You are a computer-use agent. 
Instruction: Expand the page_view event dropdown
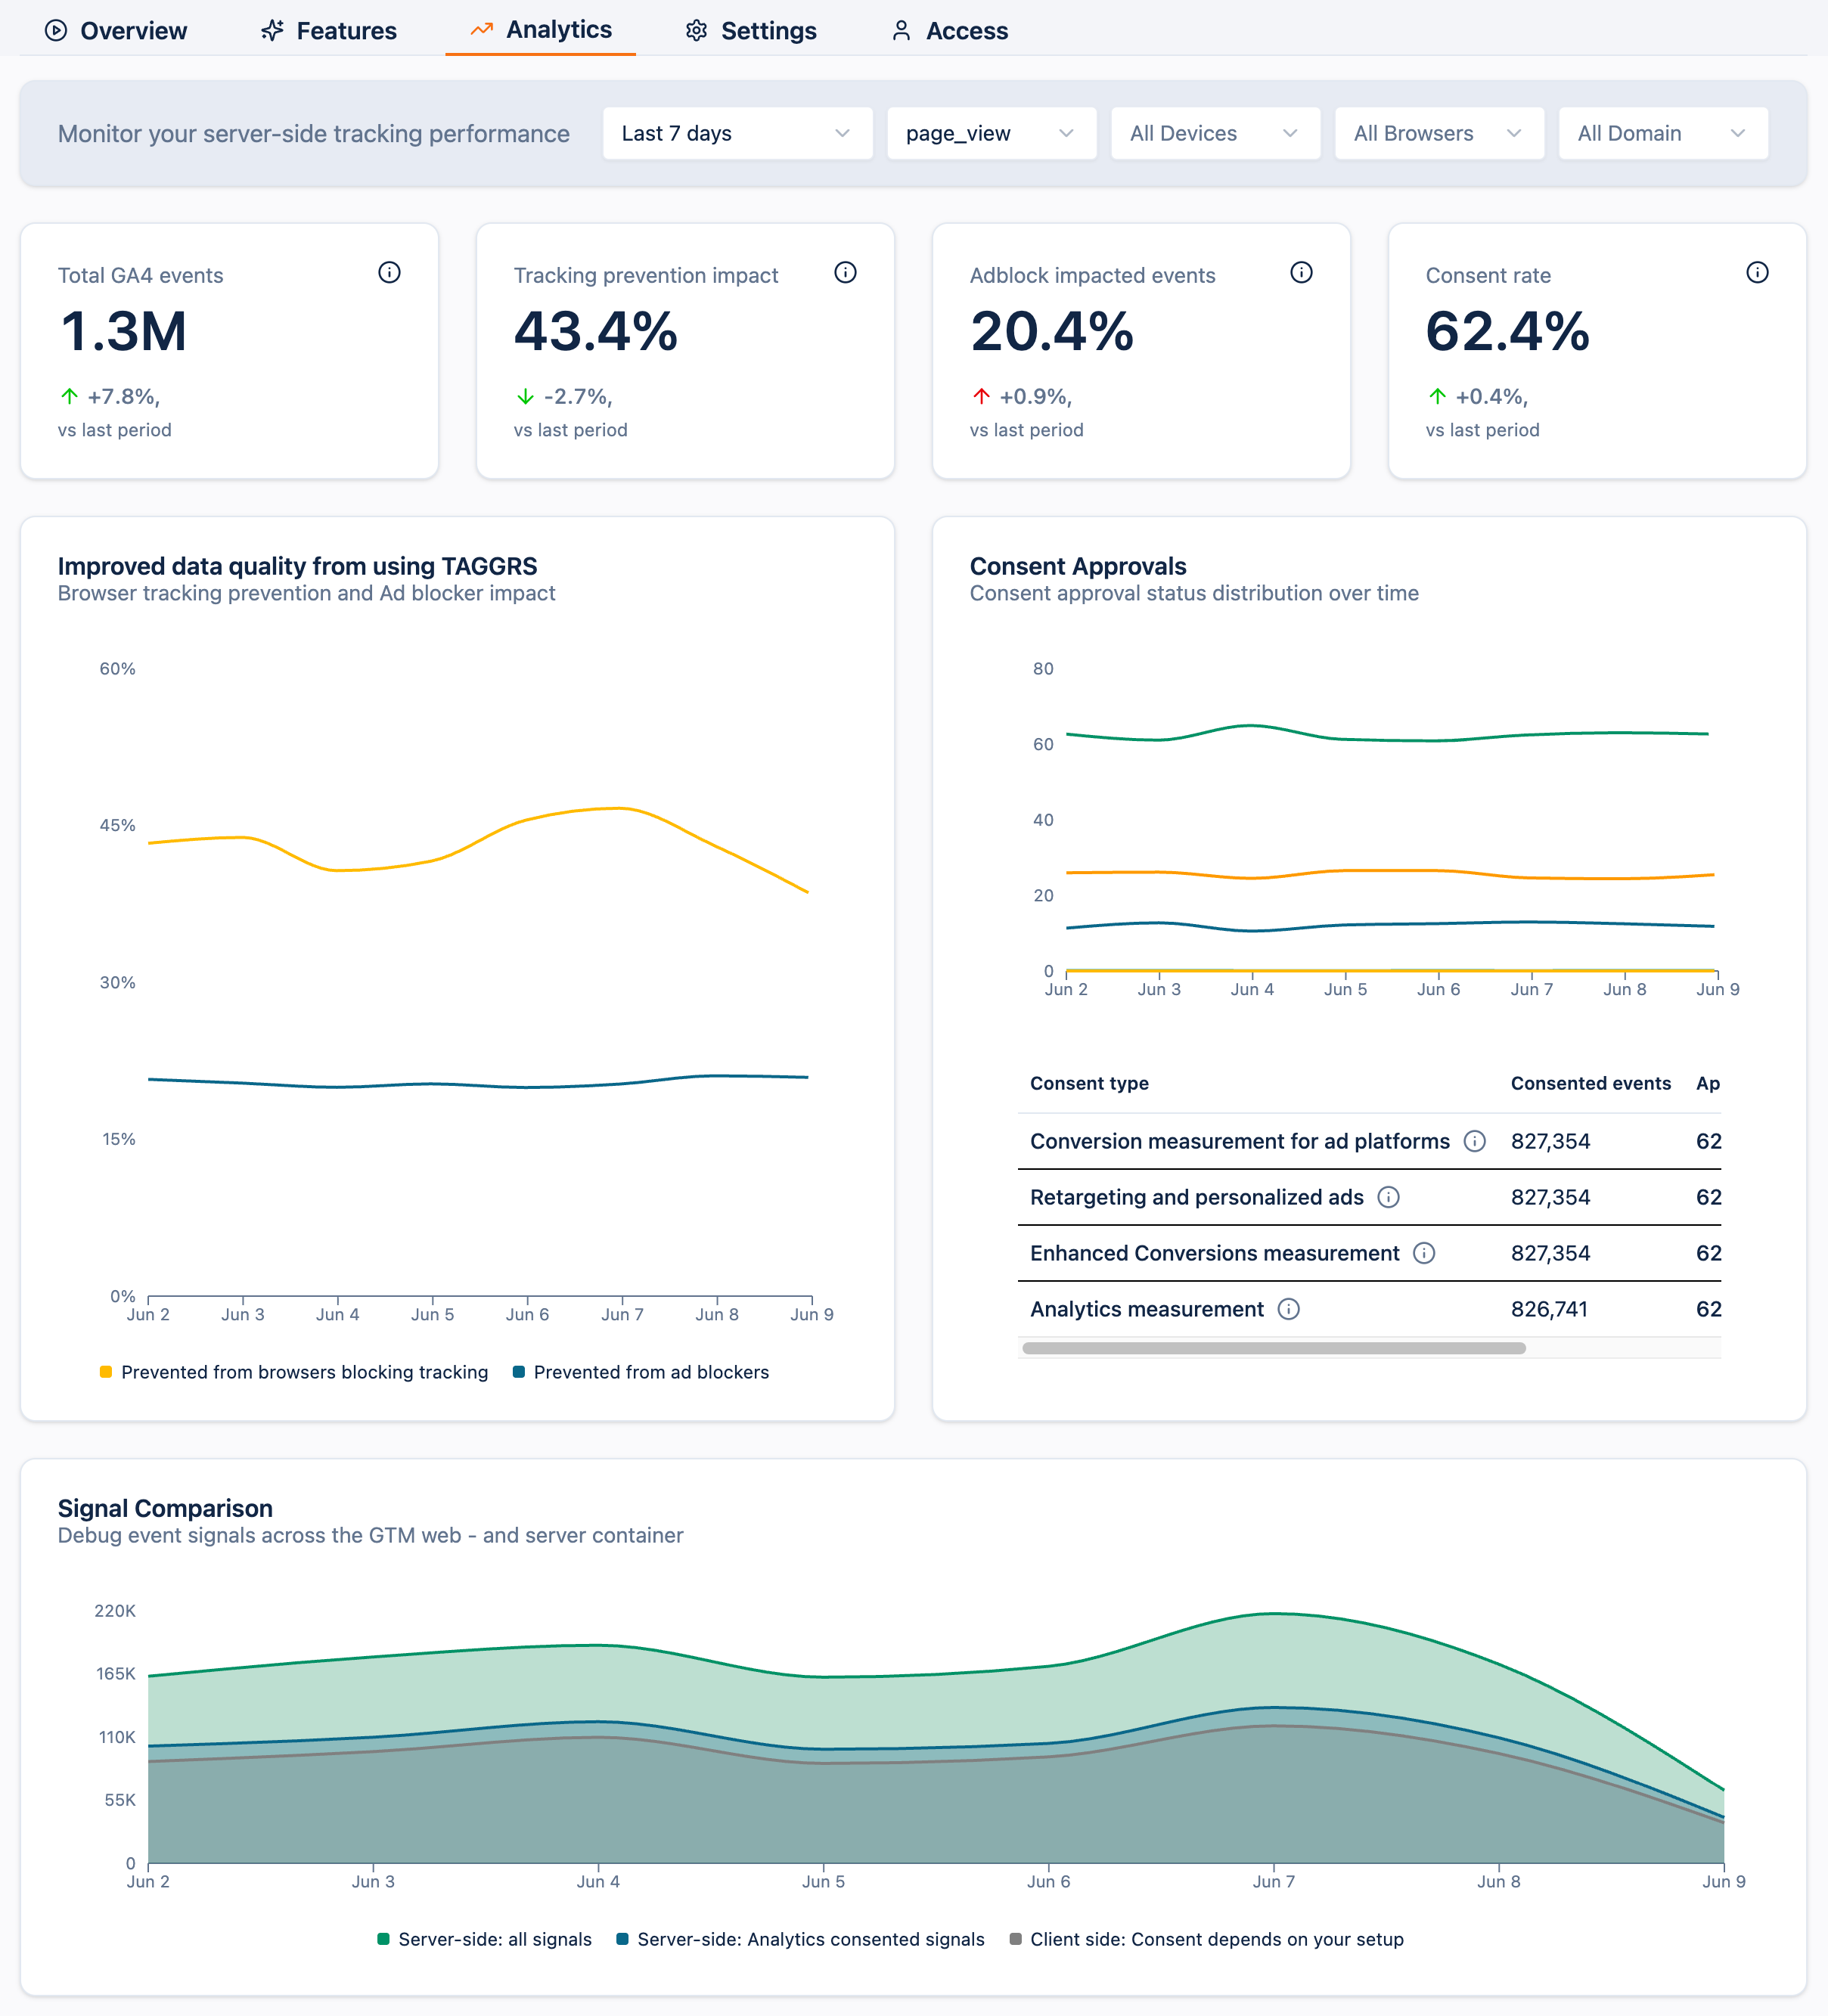(991, 133)
